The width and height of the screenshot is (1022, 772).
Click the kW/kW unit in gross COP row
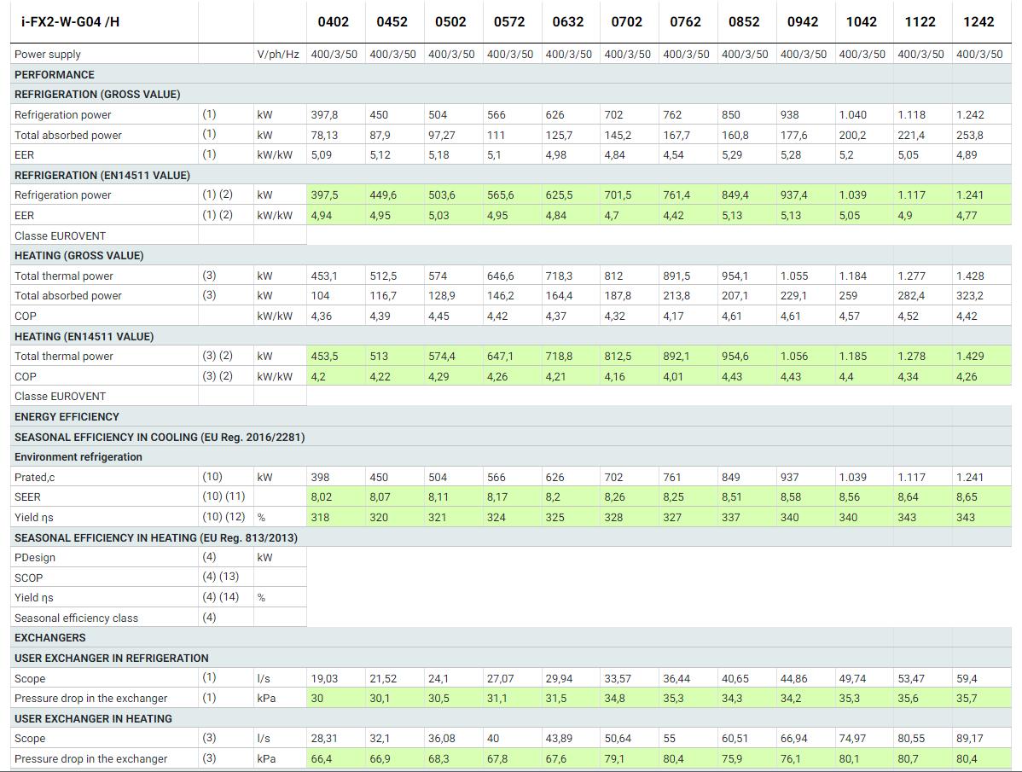[x=275, y=316]
